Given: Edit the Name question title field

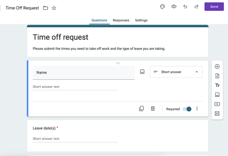Looking at the screenshot, I should [84, 73].
